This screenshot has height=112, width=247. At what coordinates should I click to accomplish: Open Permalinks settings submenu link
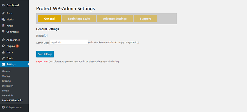pos(8,96)
